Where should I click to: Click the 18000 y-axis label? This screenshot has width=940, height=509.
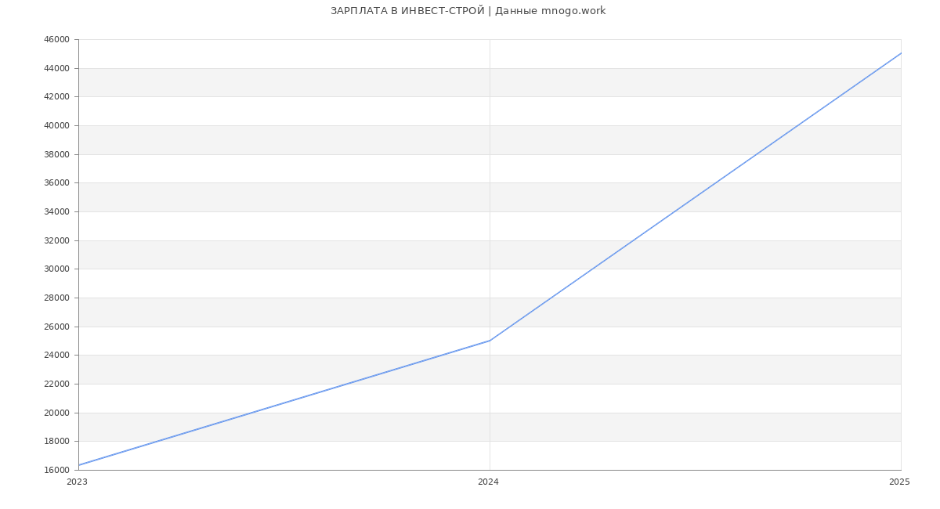point(56,442)
